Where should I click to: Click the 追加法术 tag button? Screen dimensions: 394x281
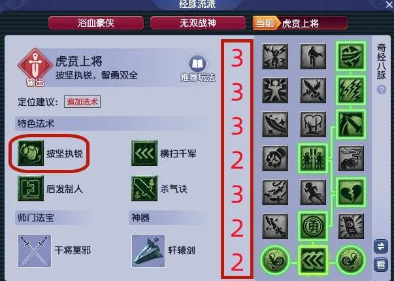(82, 102)
